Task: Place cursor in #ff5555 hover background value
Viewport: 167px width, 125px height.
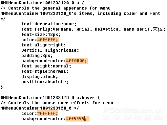Action: tap(77, 119)
